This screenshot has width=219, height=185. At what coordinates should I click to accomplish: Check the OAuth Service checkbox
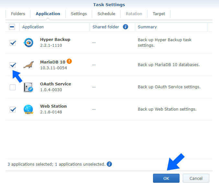[x=13, y=87]
